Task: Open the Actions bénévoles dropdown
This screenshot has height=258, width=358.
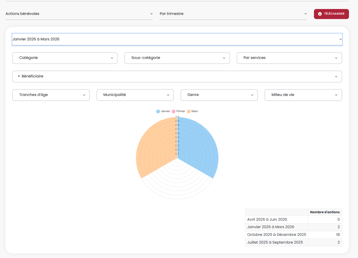Action: (x=79, y=14)
